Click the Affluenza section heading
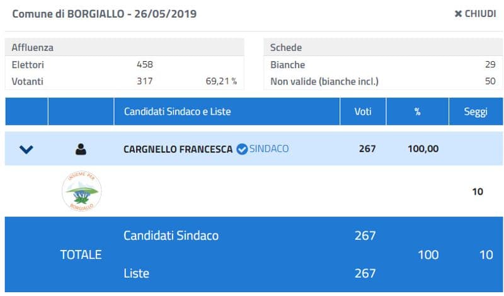The image size is (504, 296). click(x=33, y=48)
